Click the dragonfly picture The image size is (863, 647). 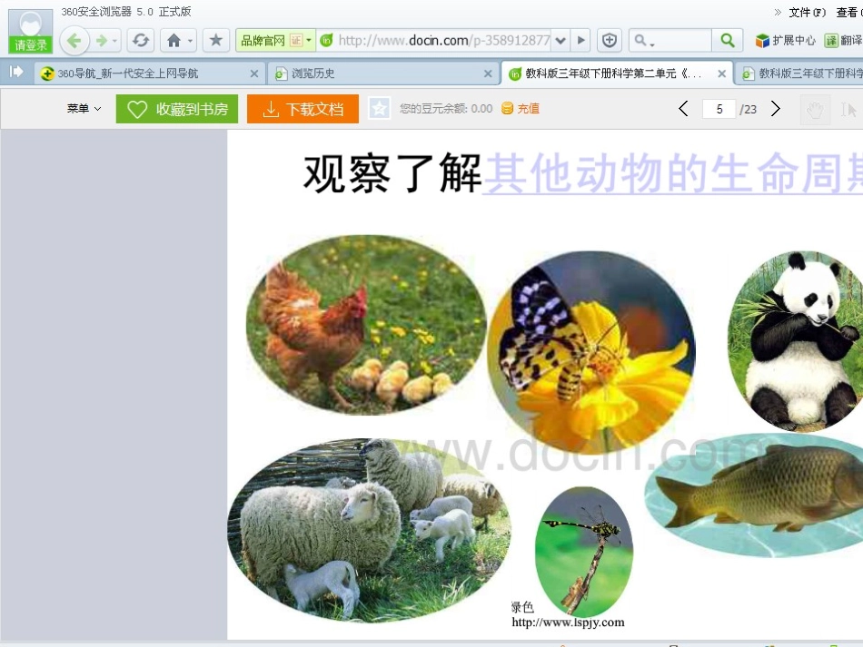pos(584,552)
